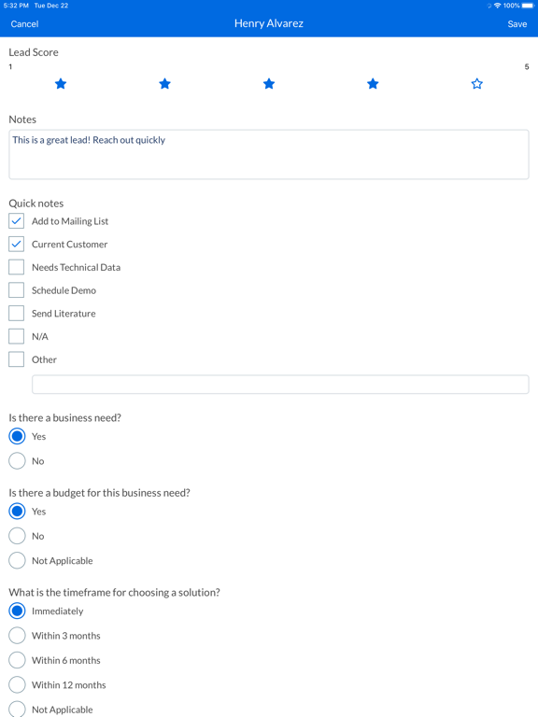The height and width of the screenshot is (717, 538).
Task: Select the second lead score star
Action: [x=164, y=84]
